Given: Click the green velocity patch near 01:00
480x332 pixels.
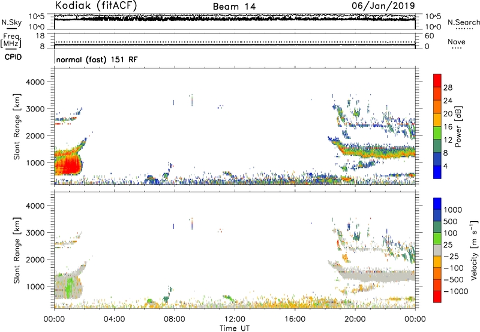Looking at the screenshot, I should point(70,287).
